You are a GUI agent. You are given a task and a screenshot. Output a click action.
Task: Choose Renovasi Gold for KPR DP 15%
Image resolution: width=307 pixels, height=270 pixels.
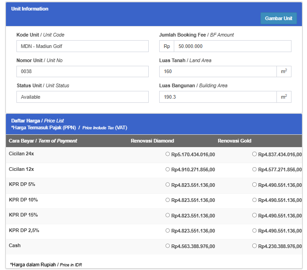click(255, 215)
